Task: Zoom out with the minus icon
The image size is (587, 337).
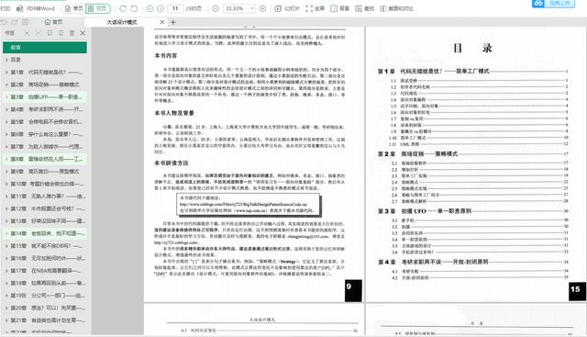Action: coord(216,8)
